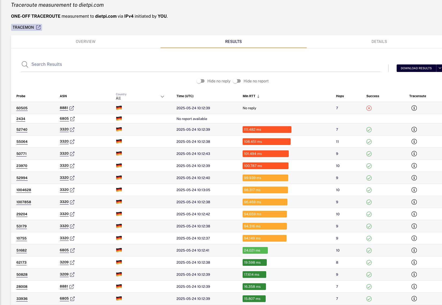Click the Download Results button
The height and width of the screenshot is (305, 442).
click(x=416, y=68)
